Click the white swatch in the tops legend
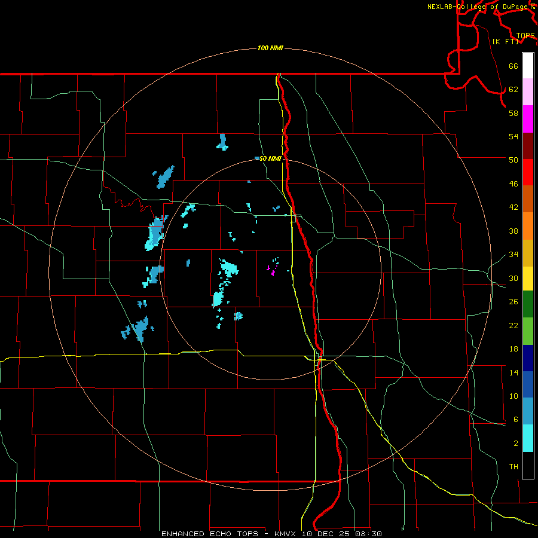This screenshot has width=538, height=538. [528, 66]
